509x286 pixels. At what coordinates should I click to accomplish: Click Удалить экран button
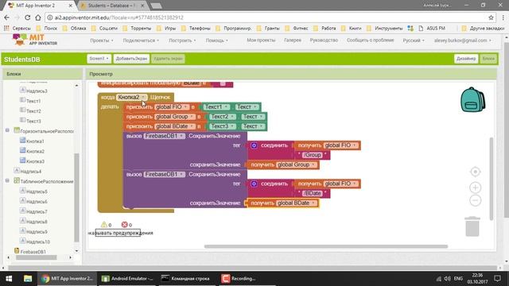tap(168, 59)
